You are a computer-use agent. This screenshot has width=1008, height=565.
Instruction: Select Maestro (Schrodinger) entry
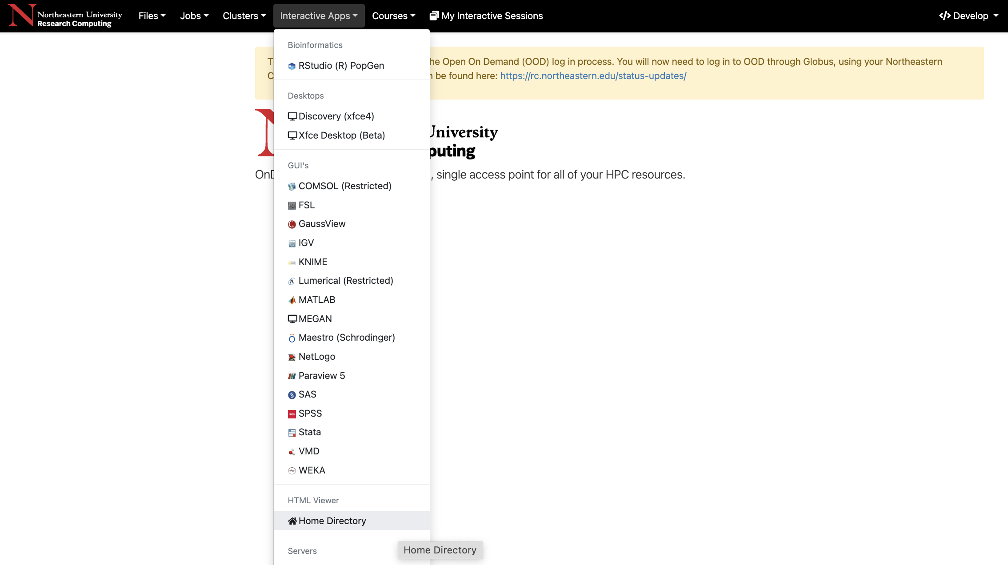pos(352,338)
